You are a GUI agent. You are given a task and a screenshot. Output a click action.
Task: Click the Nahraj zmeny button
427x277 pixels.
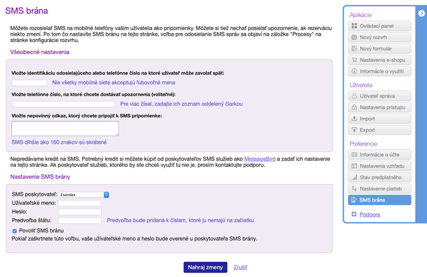point(206,267)
